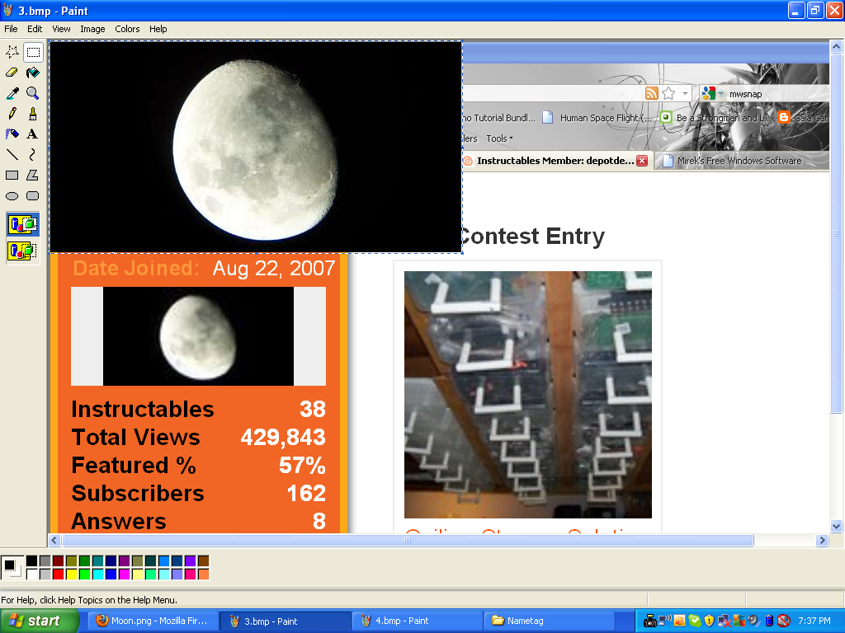Image resolution: width=845 pixels, height=633 pixels.
Task: Pick the Ellipse shape tool
Action: point(12,196)
